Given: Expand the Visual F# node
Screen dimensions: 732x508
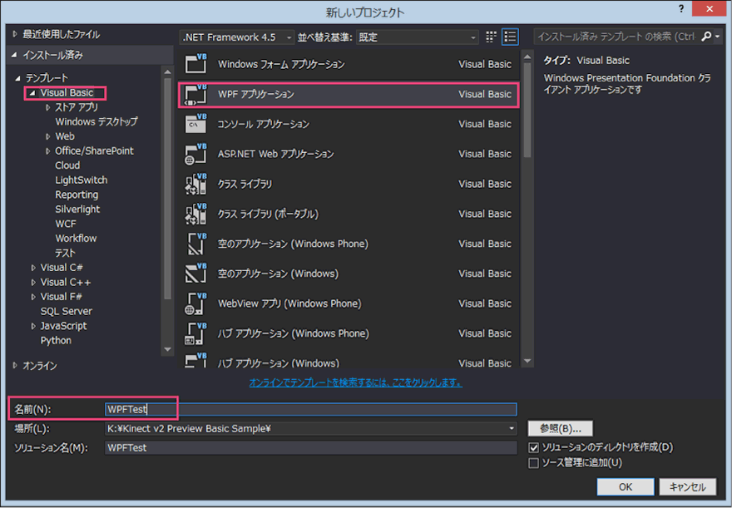Looking at the screenshot, I should coord(32,297).
